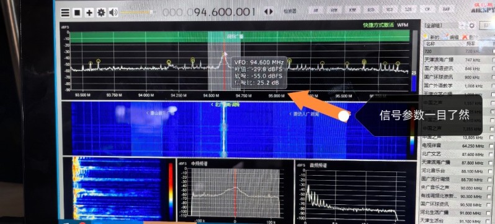Select the AM demodulation mode button
The width and height of the screenshot is (495, 224).
click(316, 10)
